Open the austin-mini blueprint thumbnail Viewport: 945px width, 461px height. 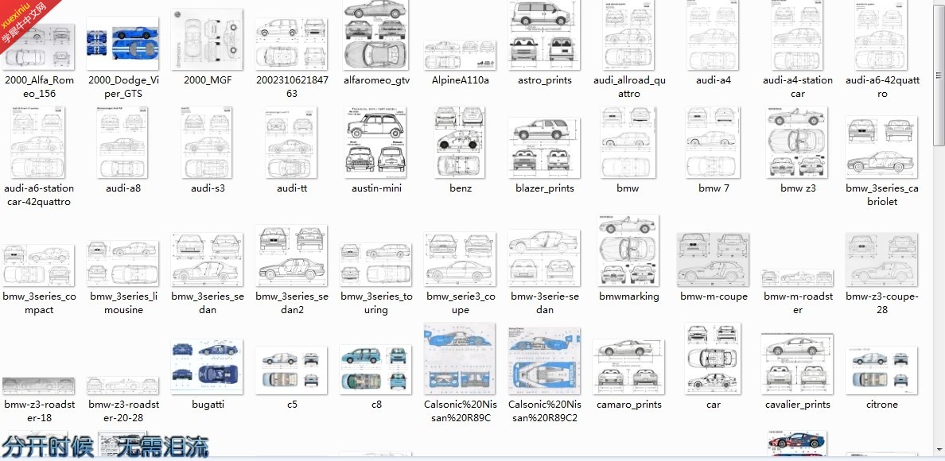pyautogui.click(x=375, y=142)
